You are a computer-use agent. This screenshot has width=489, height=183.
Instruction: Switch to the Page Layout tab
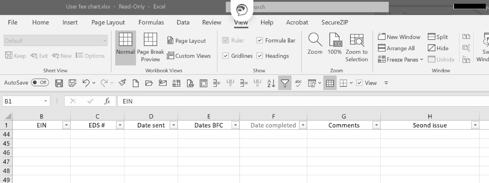108,22
